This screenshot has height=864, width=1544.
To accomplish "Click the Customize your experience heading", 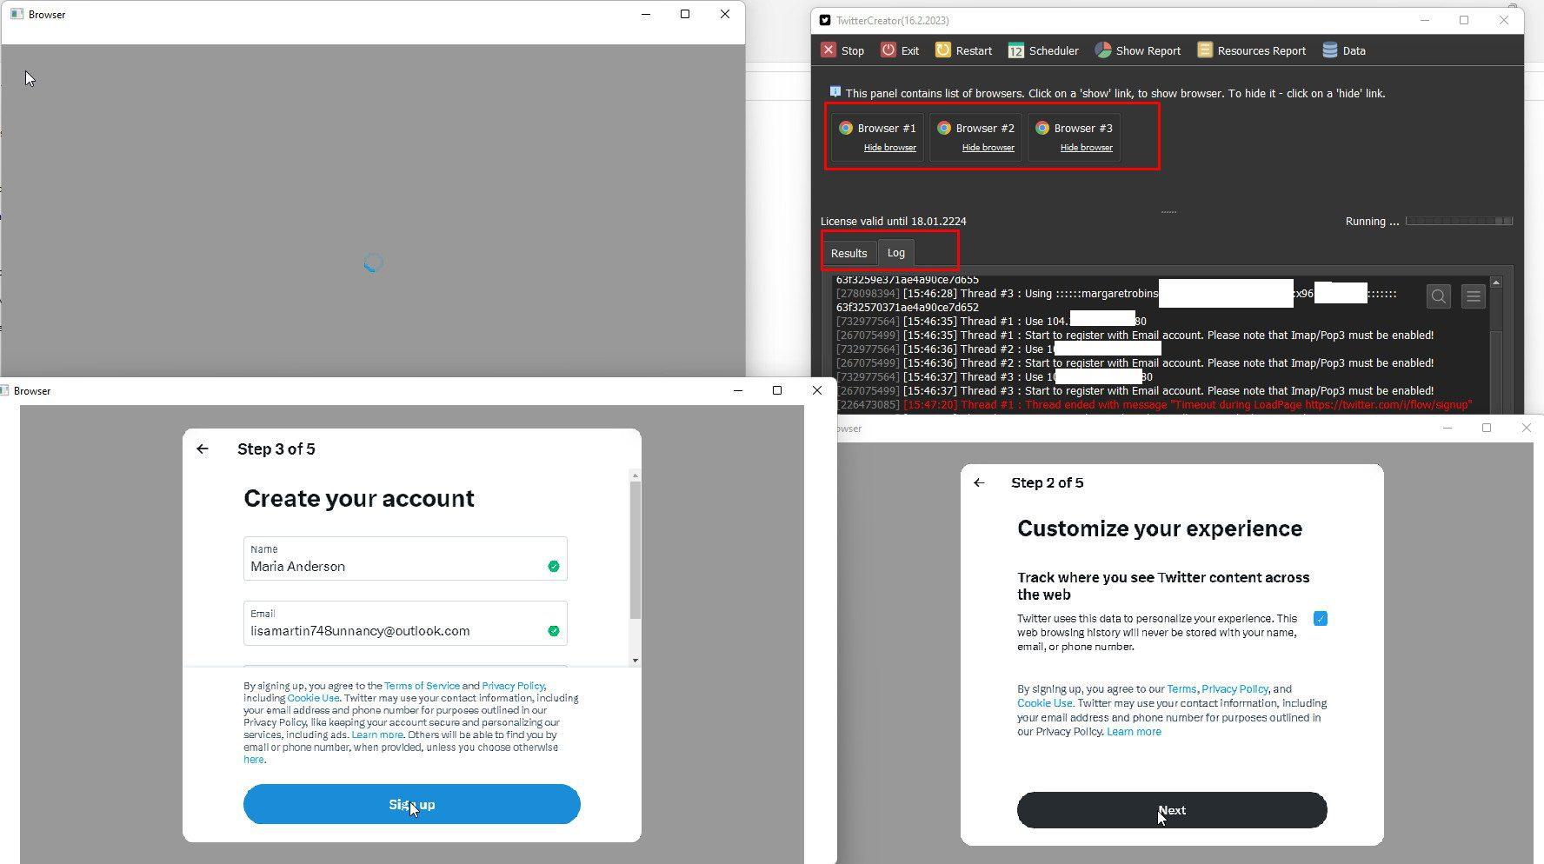I will coord(1160,528).
